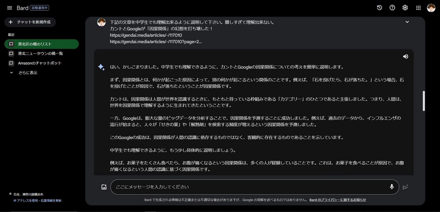Click the paragraph starting このGoogleの成功は
The height and width of the screenshot is (212, 440).
pos(227,138)
